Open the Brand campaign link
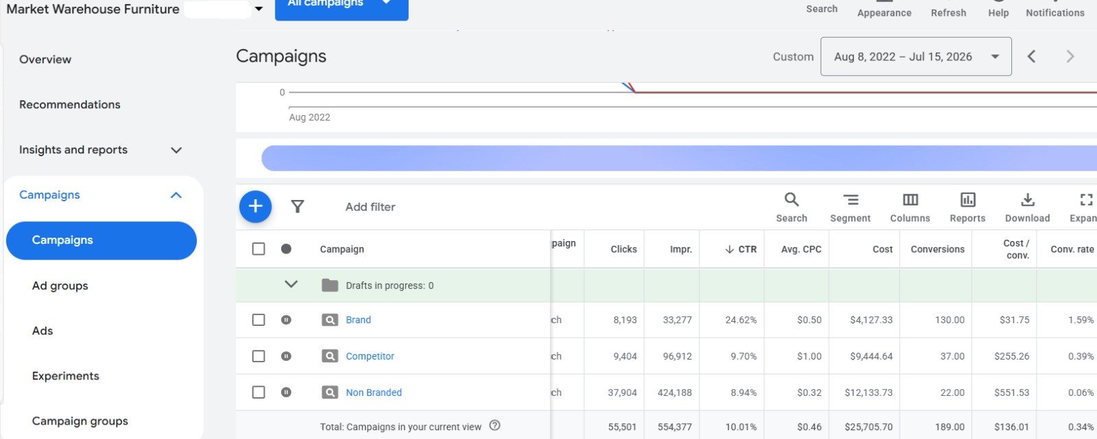 [x=359, y=320]
